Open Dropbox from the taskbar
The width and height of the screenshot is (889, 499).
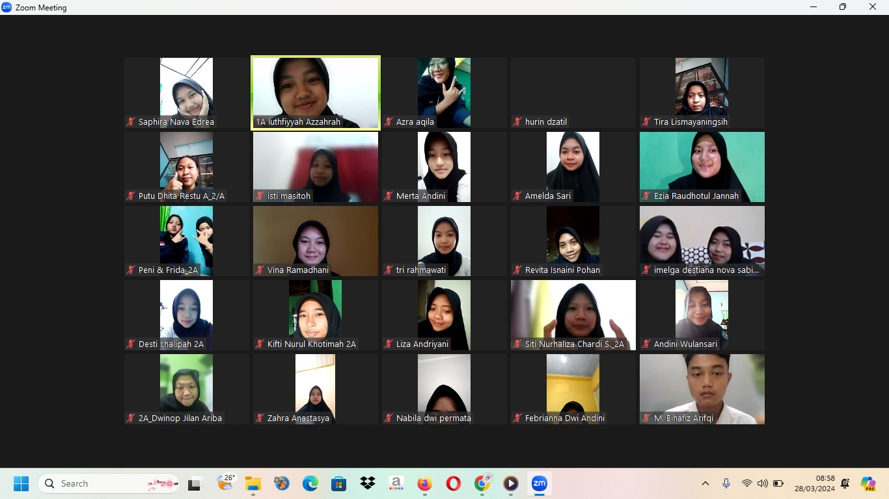tap(368, 483)
